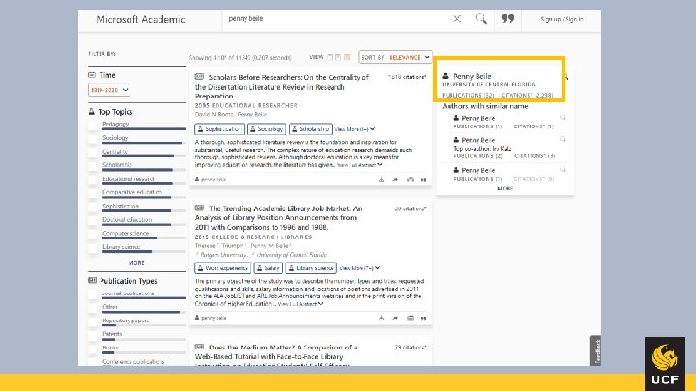Image resolution: width=696 pixels, height=391 pixels.
Task: Expand MORE under Top Topics
Action: point(136,263)
